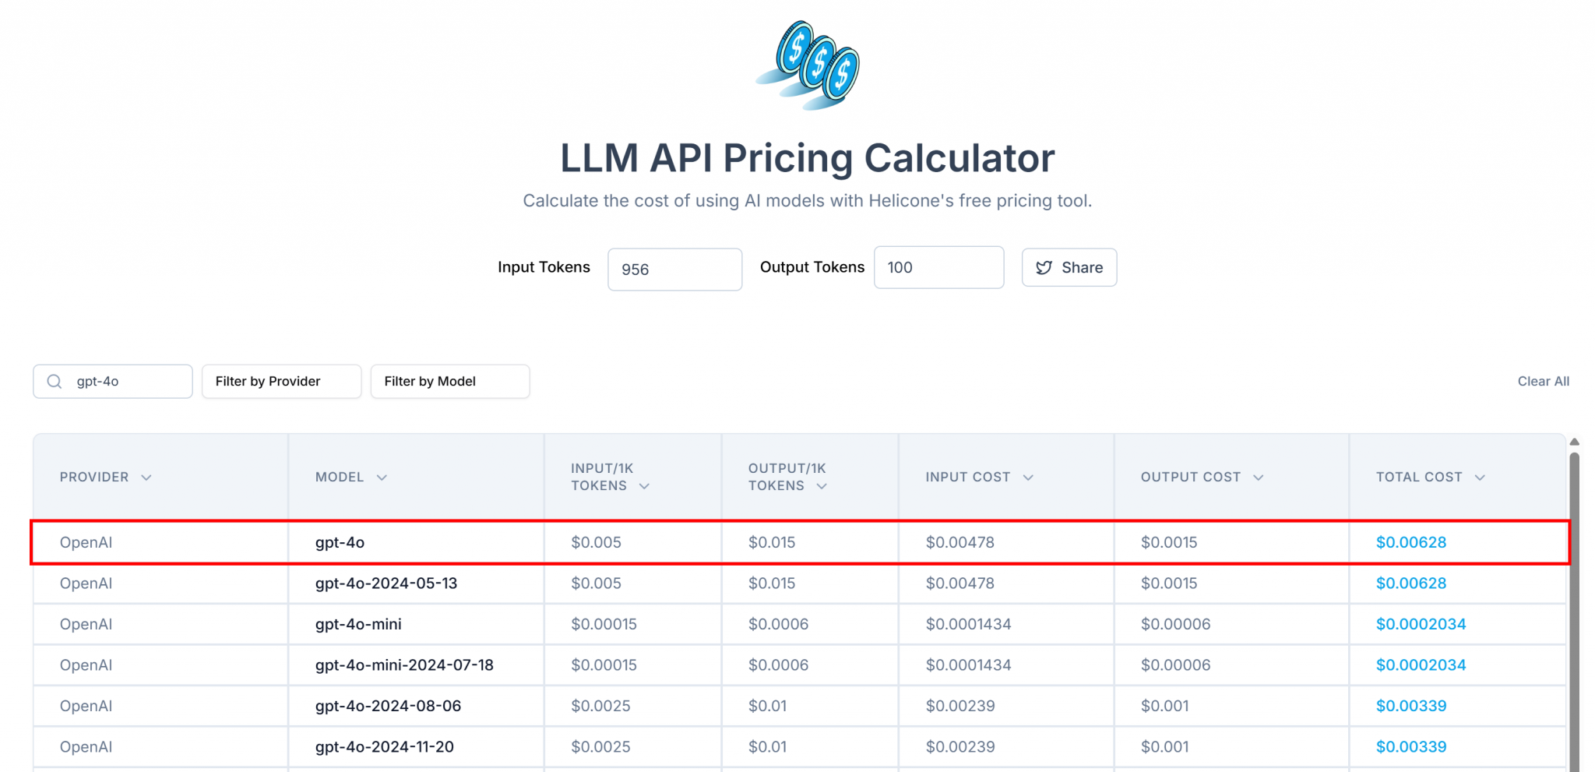Open total cost for gpt-4o-2024-11-20

point(1410,747)
